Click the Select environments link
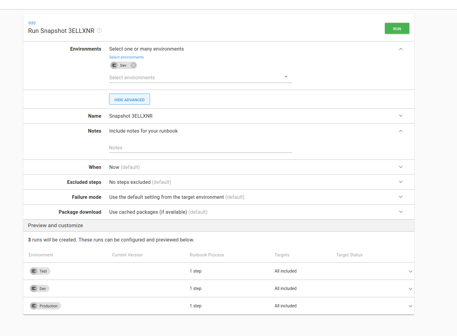 tap(126, 57)
